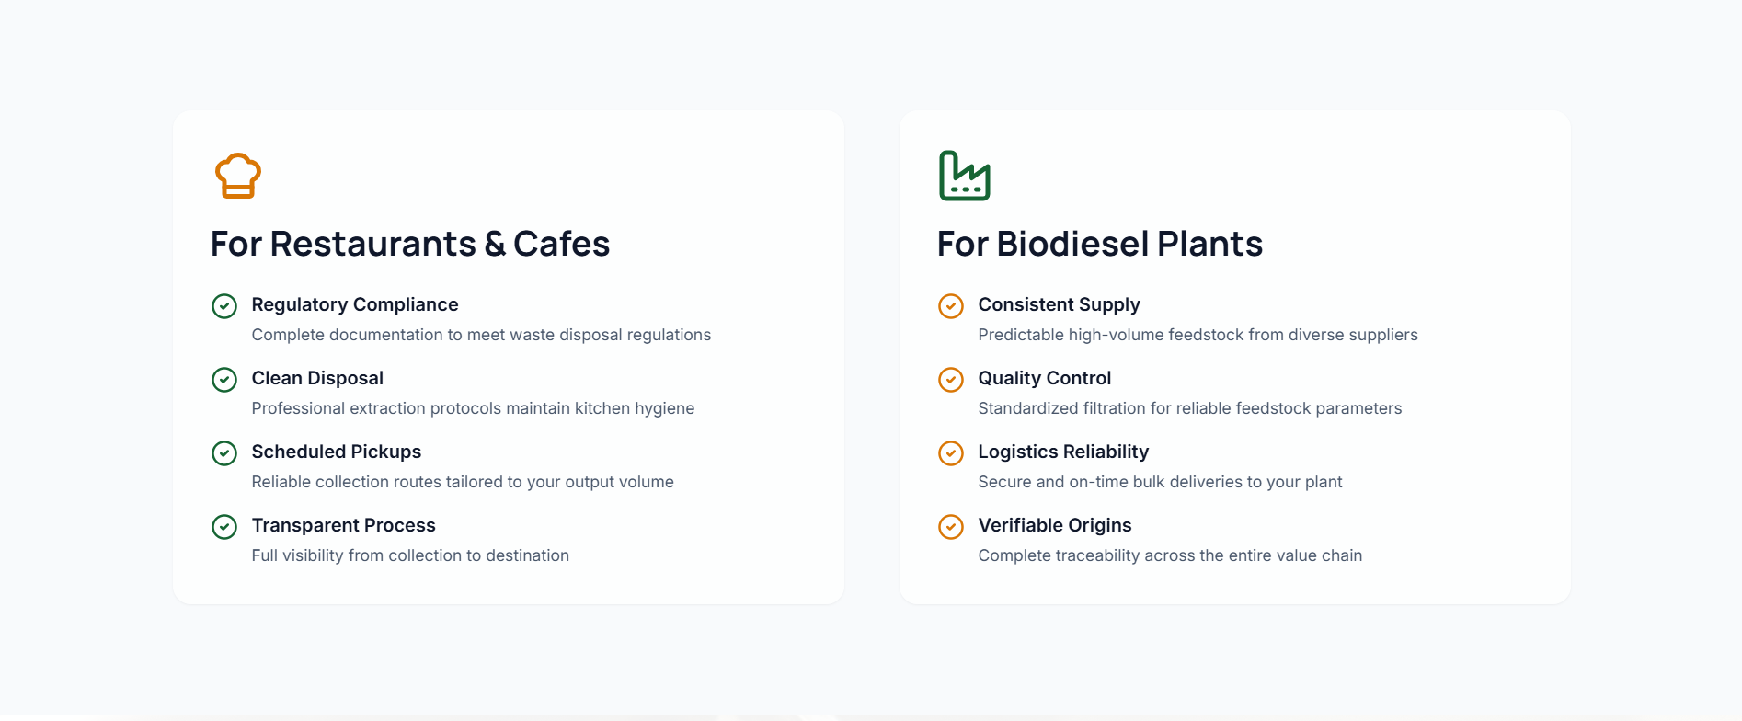Image resolution: width=1742 pixels, height=721 pixels.
Task: Click check icon beside Clean Disposal
Action: (x=224, y=380)
